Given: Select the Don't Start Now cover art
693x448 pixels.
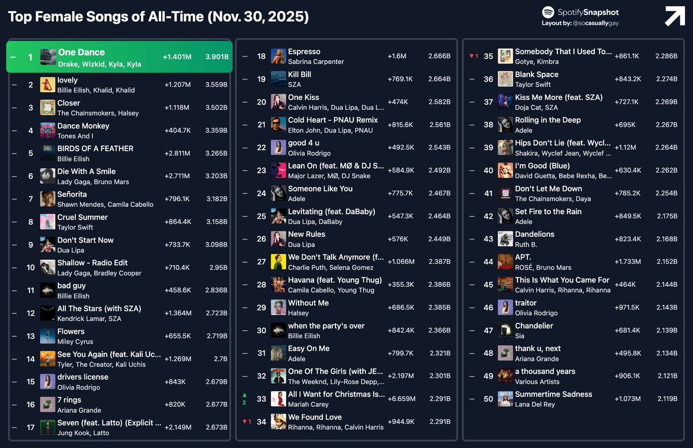Looking at the screenshot, I should pos(48,244).
